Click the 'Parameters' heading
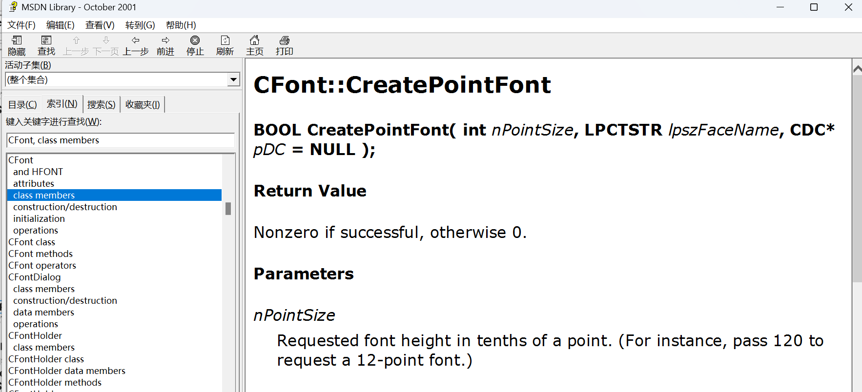862x392 pixels. (304, 274)
